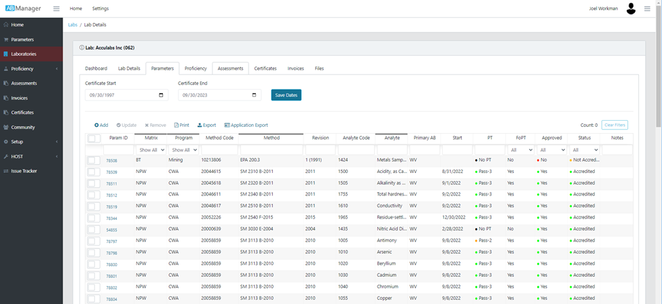Open Param ID 78804 link

pyautogui.click(x=111, y=299)
